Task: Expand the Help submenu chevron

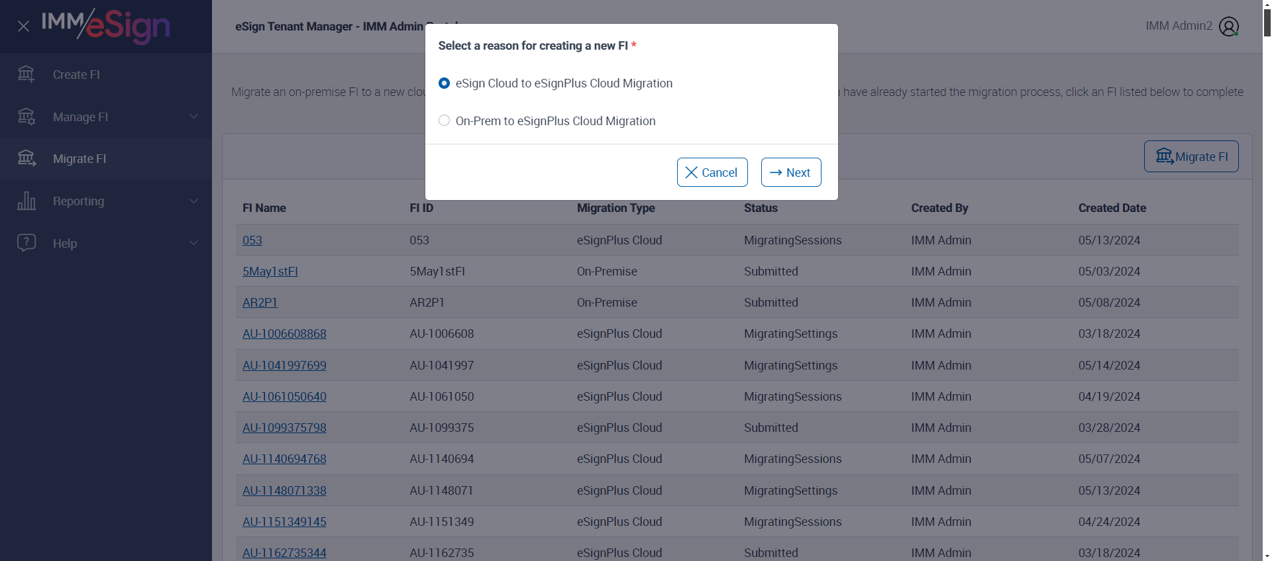Action: point(194,243)
